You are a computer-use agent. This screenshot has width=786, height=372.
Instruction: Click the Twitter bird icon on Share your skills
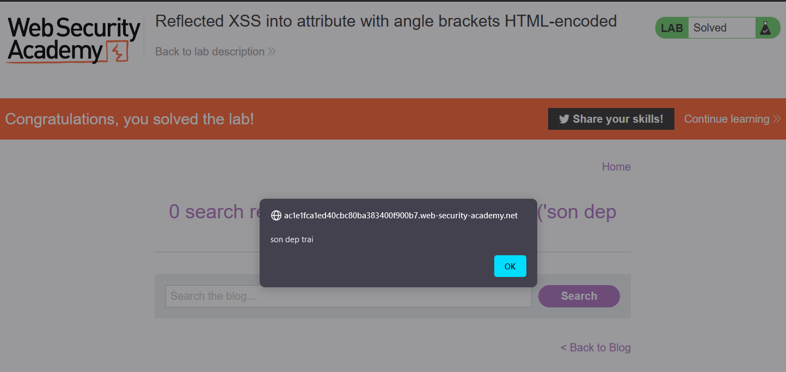click(563, 118)
